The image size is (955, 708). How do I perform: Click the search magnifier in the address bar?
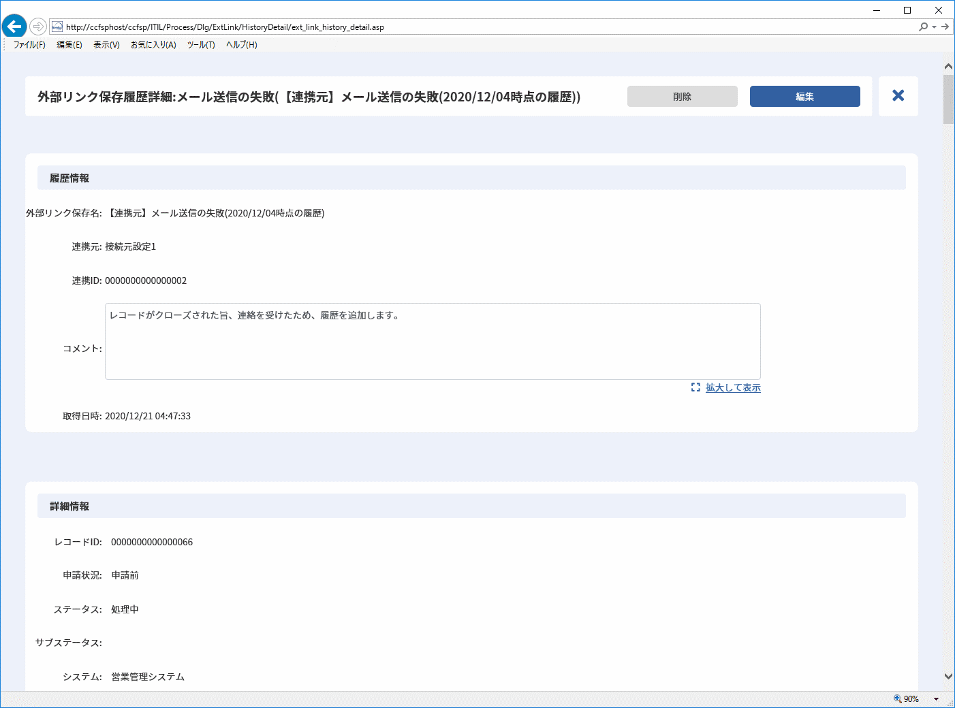(x=923, y=27)
